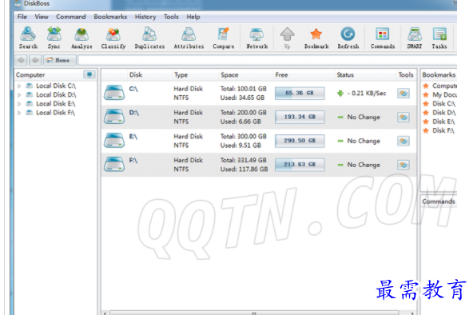Open tools icon for D:\ row
This screenshot has width=473, height=315.
[403, 117]
